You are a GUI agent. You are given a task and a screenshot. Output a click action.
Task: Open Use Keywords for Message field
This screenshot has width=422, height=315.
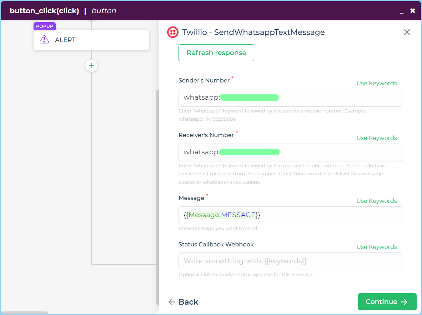click(x=376, y=201)
